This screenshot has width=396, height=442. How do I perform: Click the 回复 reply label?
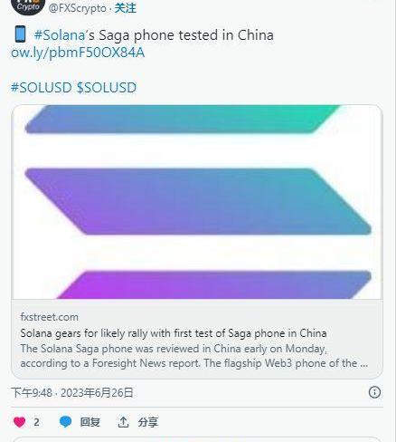pos(90,422)
